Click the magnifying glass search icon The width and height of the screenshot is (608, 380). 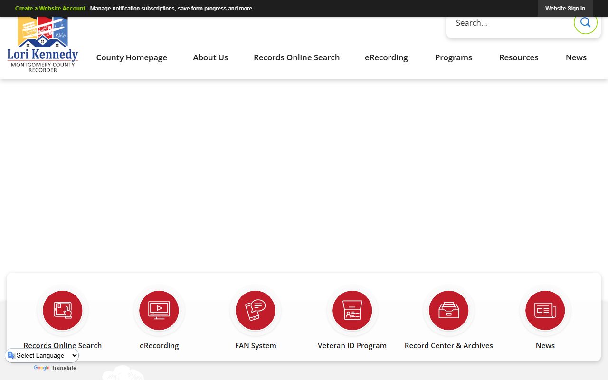pyautogui.click(x=585, y=22)
